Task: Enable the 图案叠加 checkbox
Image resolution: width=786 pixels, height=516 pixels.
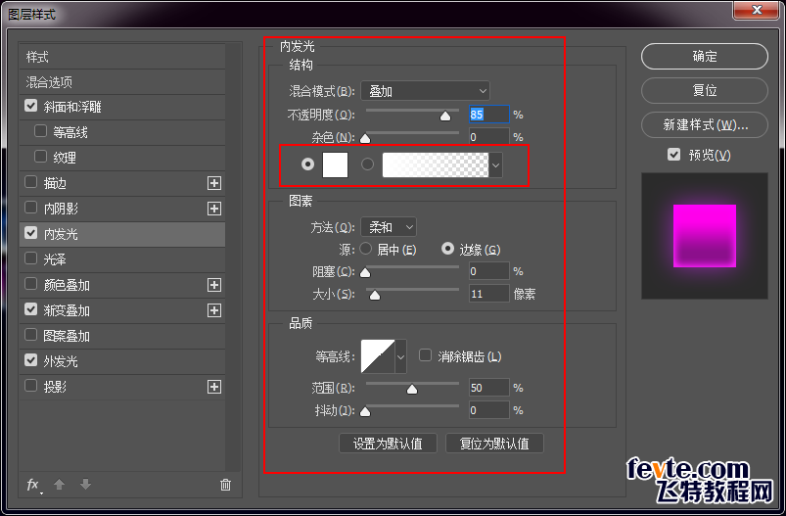Action: (31, 335)
